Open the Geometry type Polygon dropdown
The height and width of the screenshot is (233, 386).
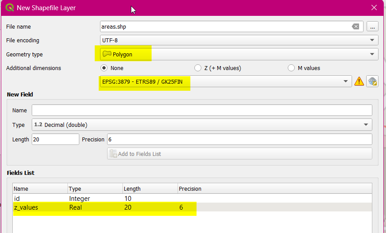(239, 54)
